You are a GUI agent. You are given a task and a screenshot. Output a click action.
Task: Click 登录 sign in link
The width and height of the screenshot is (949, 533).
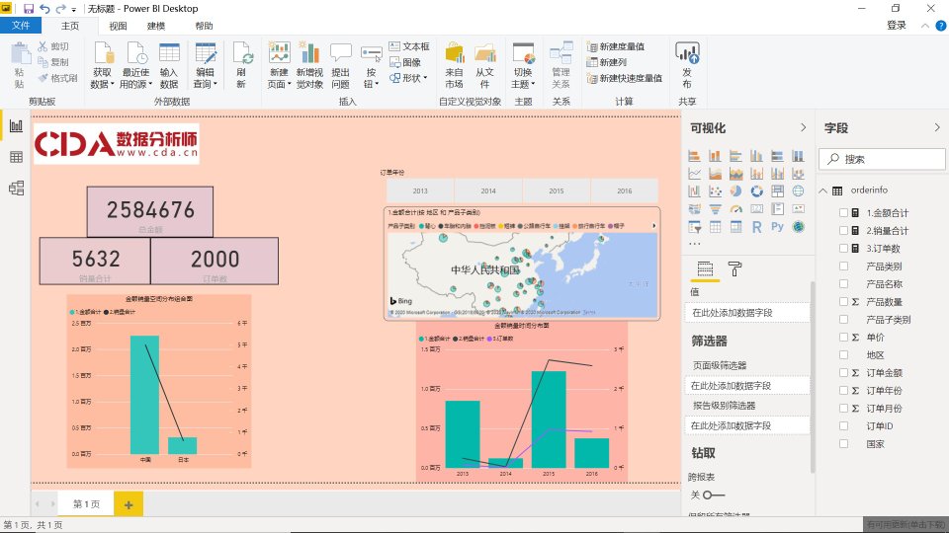coord(897,26)
